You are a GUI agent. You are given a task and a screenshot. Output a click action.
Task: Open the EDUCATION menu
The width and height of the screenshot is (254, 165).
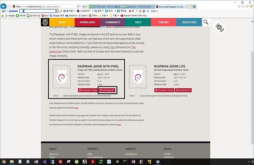(189, 22)
